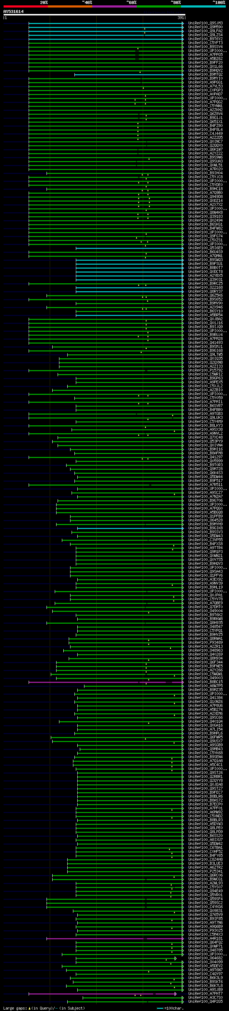The width and height of the screenshot is (229, 1011).
Task: Select the UniRef100_A9PGG1 label
Action: click(x=205, y=82)
